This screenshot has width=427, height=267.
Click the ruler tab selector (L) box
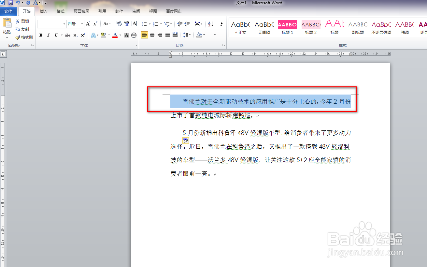point(3,54)
